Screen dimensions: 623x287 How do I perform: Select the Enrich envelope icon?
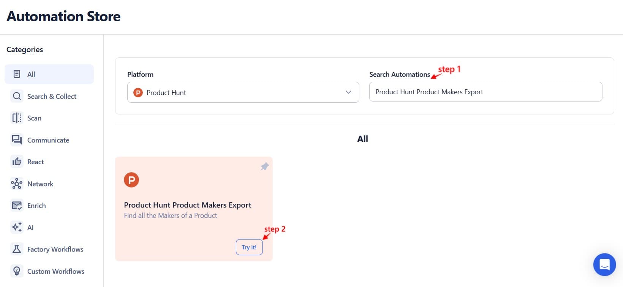(17, 205)
